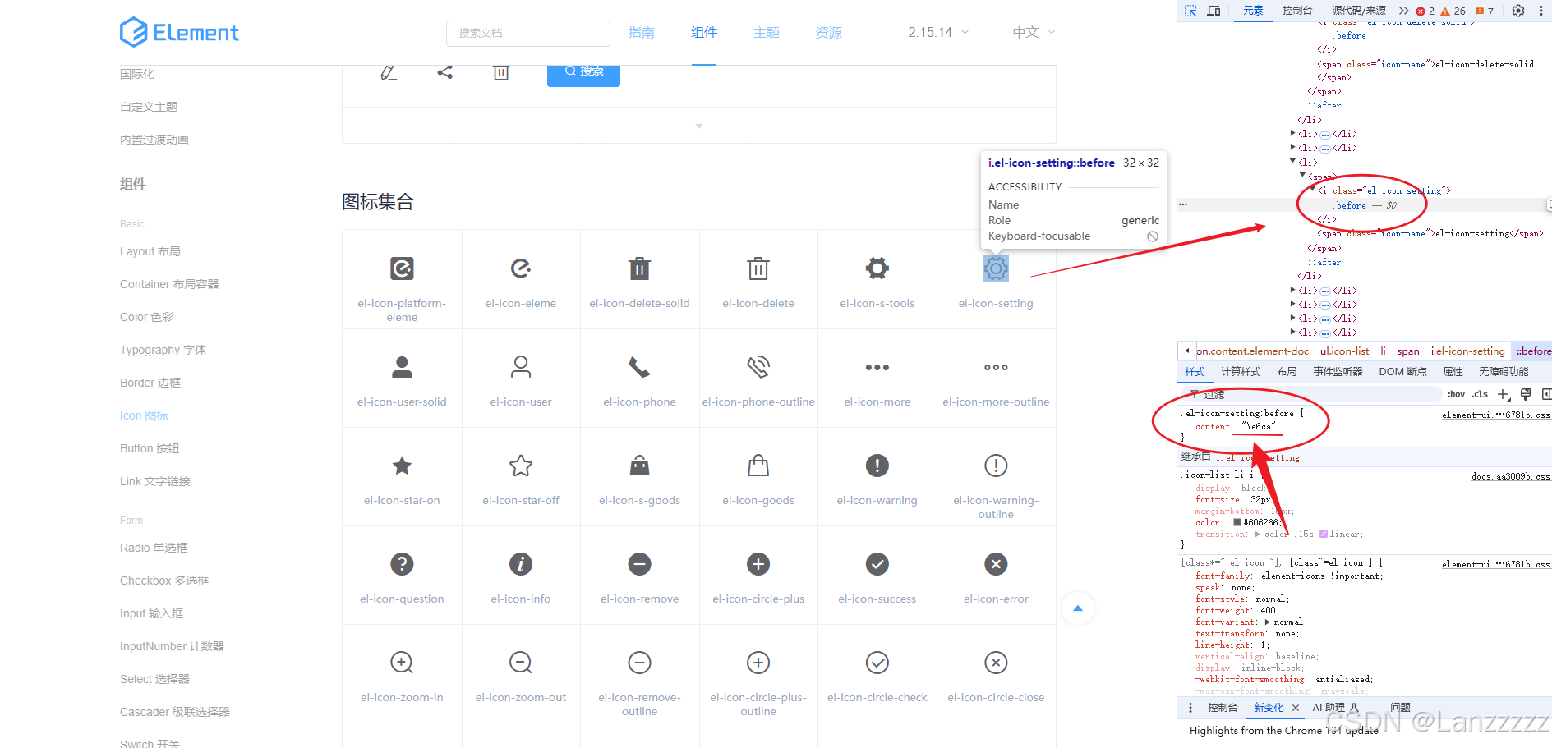The image size is (1552, 748).
Task: Toggle :hov pseudo-class states in Styles panel
Action: pos(1456,394)
